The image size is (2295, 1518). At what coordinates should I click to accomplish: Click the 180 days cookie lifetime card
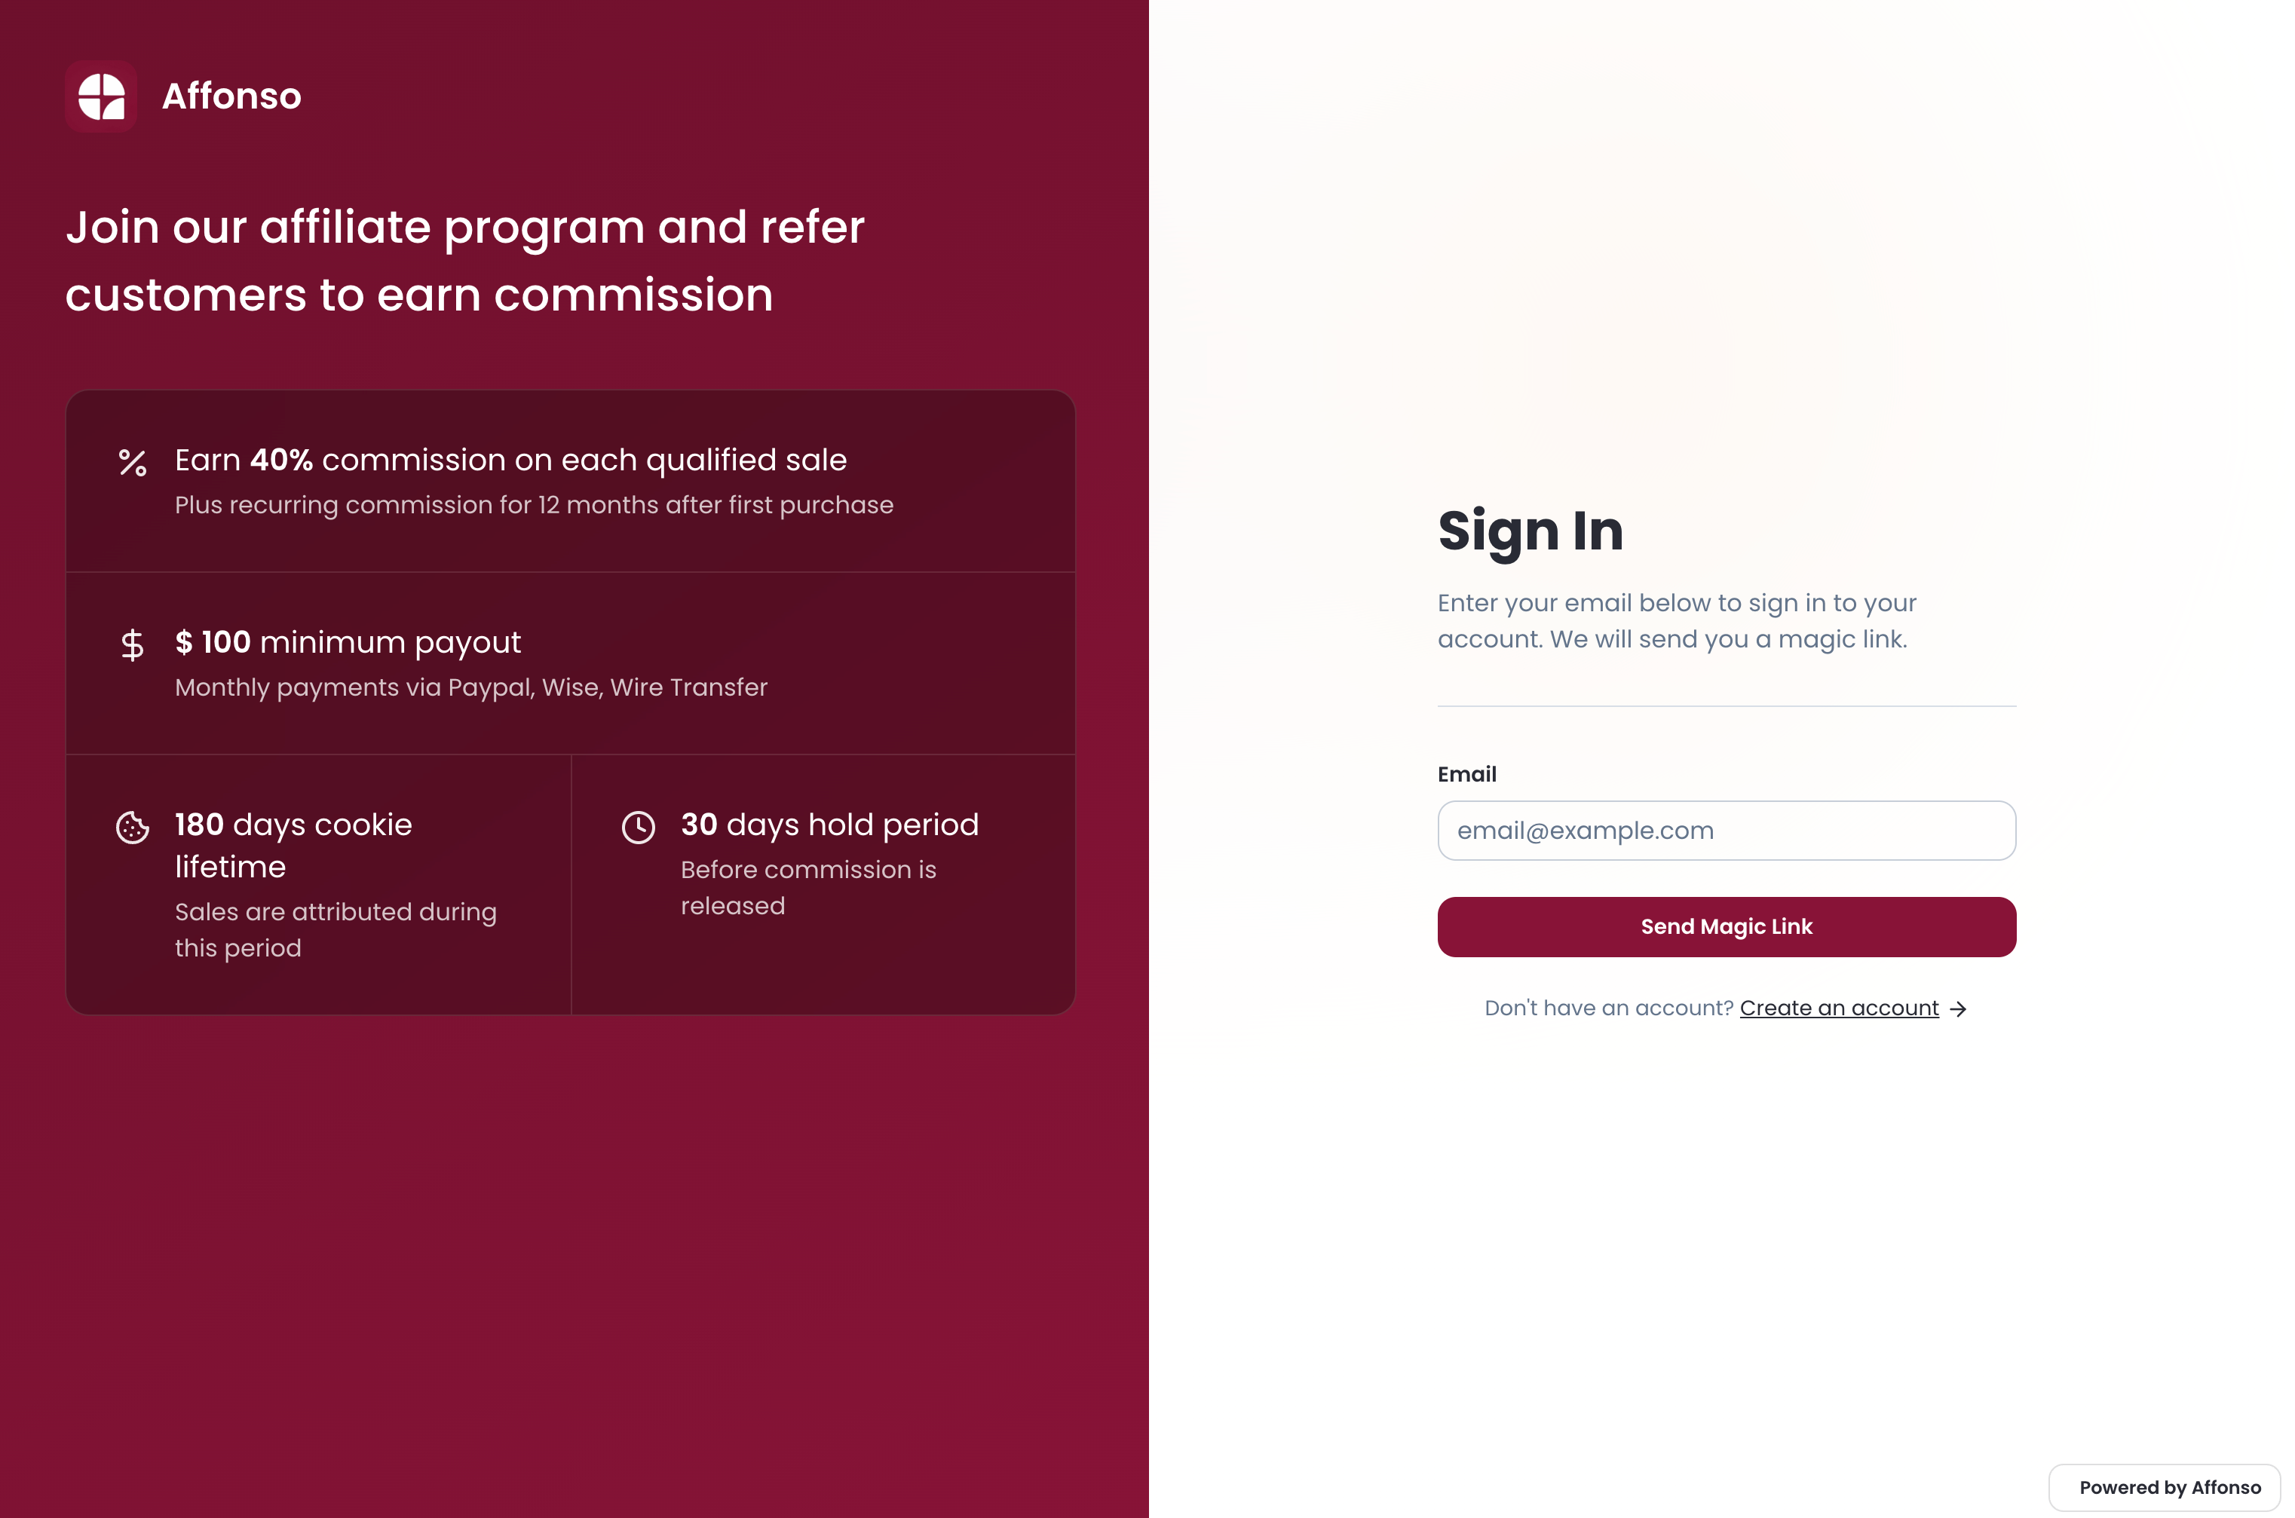320,883
